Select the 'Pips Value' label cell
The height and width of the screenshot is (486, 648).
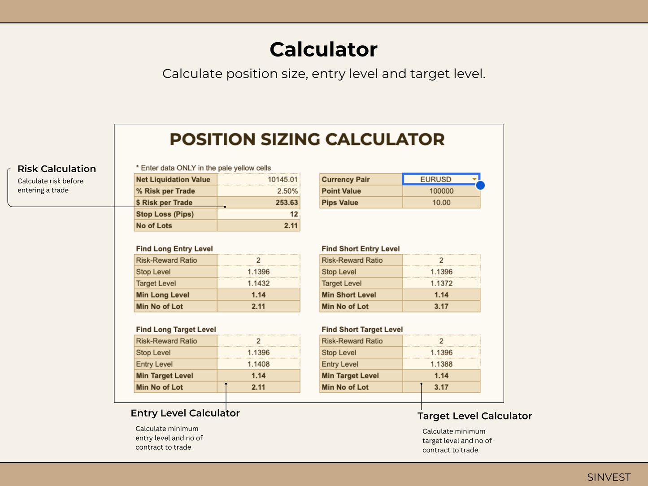click(x=361, y=203)
